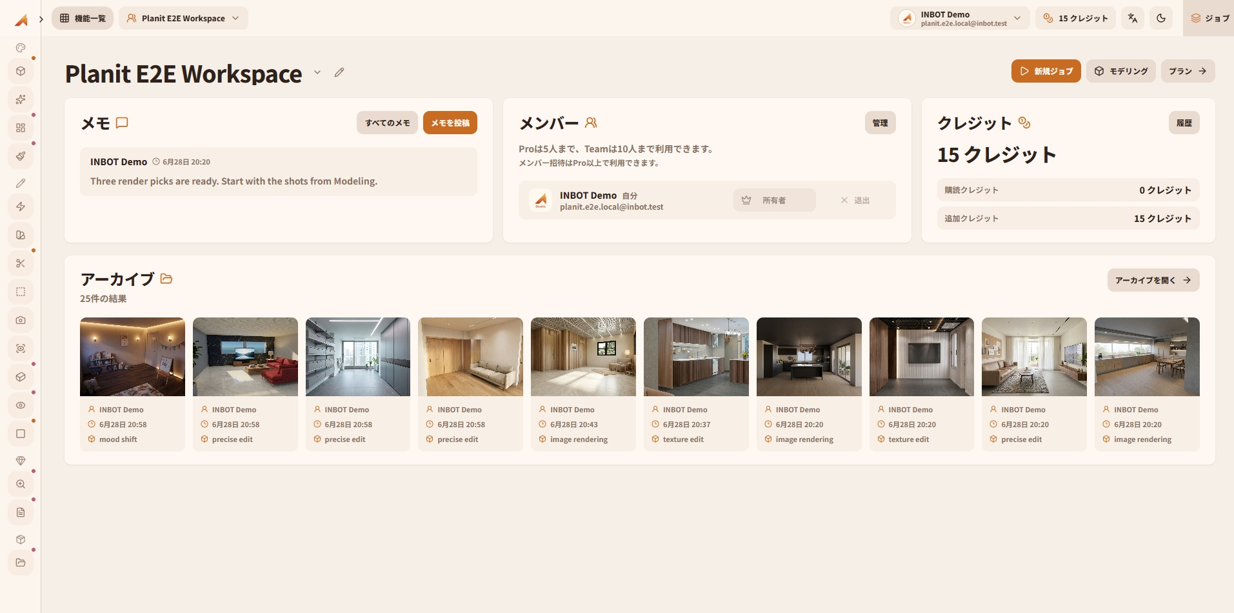Image resolution: width=1234 pixels, height=613 pixels.
Task: Open the zoom-in magnifier sidebar icon
Action: click(21, 484)
